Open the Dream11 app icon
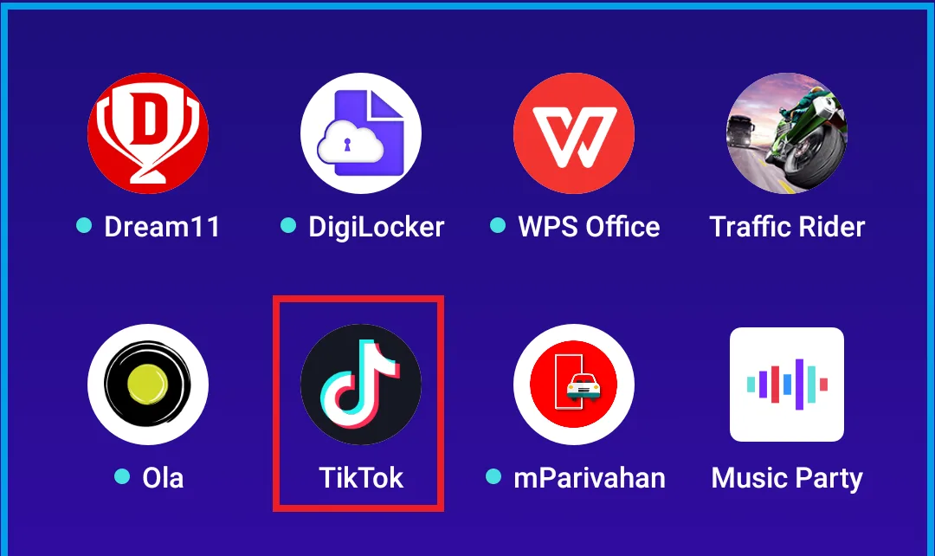Viewport: 935px width, 556px height. (148, 133)
